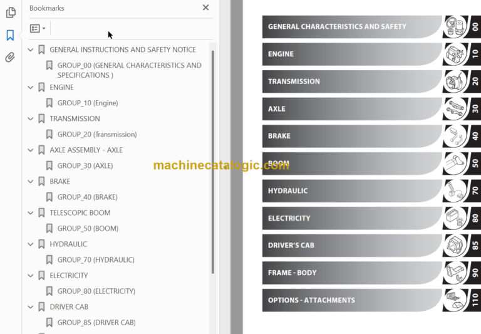Viewport: 481px width, 334px height.
Task: Click the BRAKE section banner
Action: 352,136
